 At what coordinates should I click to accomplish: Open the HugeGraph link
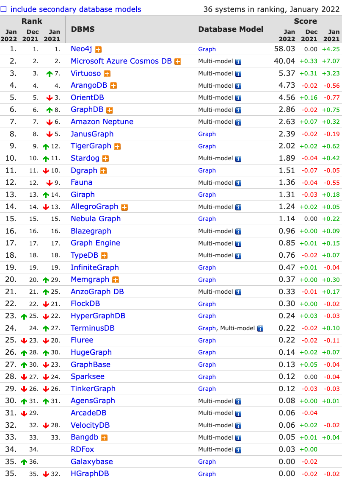click(91, 352)
